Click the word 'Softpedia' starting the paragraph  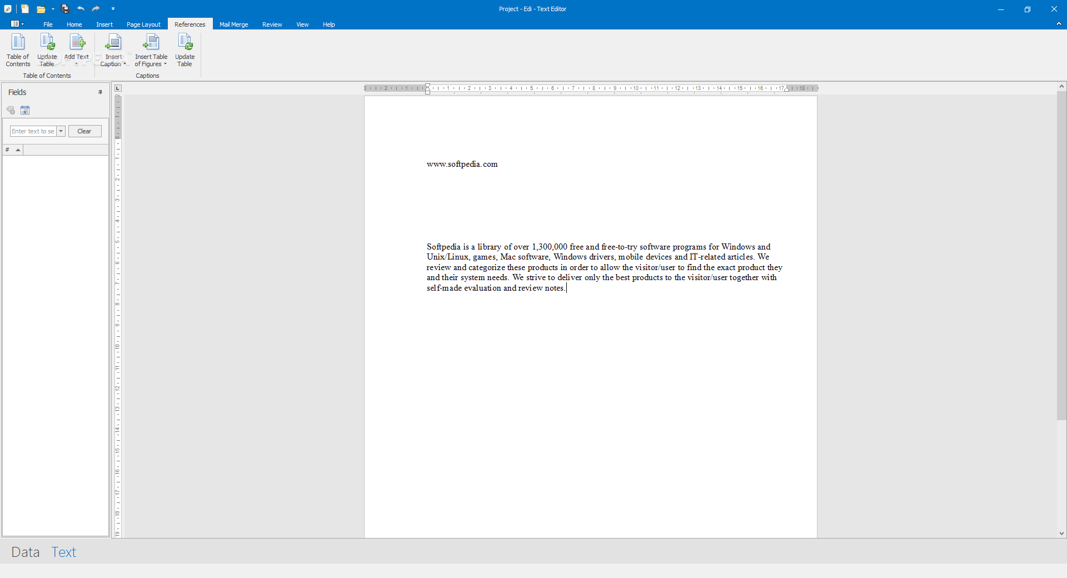pos(443,247)
